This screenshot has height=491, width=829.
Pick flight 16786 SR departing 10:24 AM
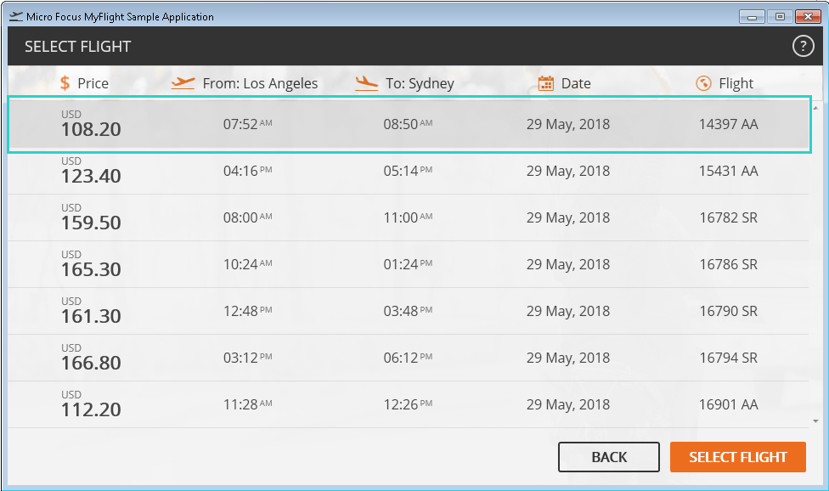(409, 265)
